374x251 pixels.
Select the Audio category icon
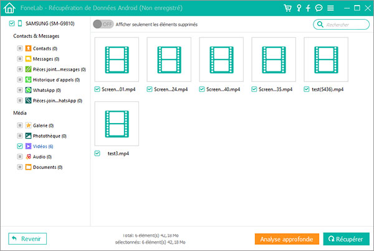pos(29,157)
